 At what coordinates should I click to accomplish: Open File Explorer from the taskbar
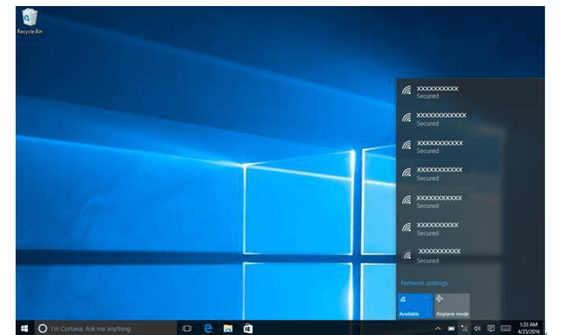[228, 328]
